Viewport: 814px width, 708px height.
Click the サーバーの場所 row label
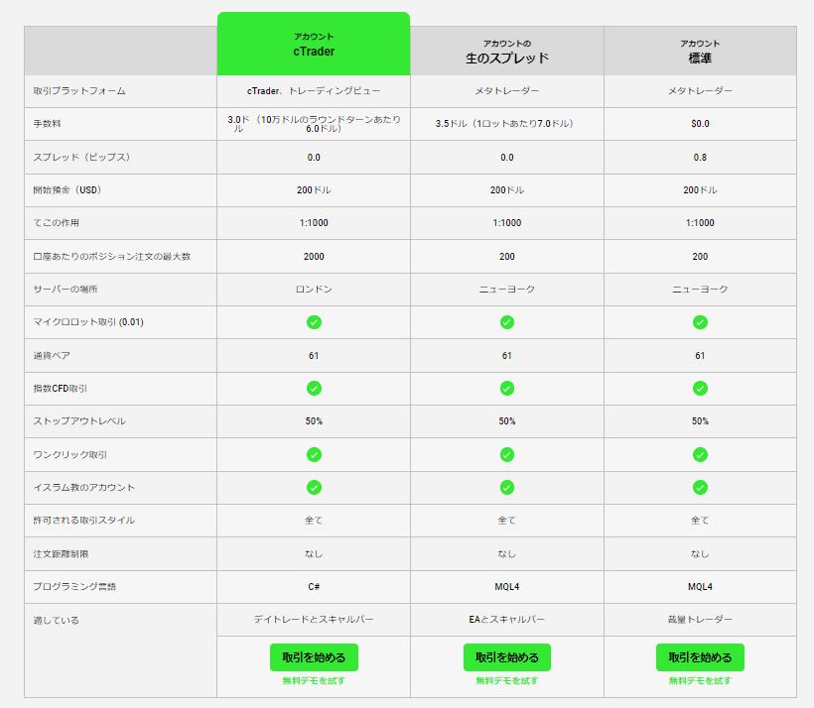(66, 289)
